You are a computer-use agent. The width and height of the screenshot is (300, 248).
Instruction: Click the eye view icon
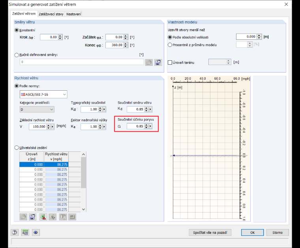[36, 233]
